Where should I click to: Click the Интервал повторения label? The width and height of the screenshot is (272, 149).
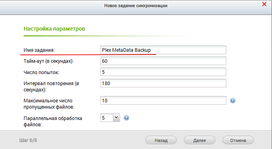pos(51,86)
